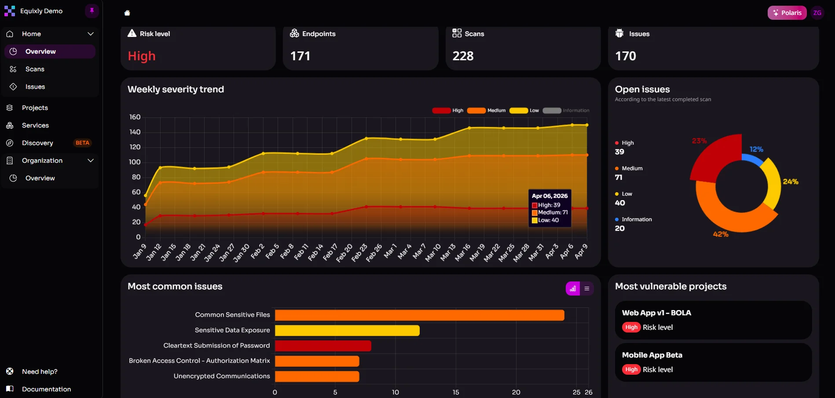This screenshot has width=835, height=398.
Task: Select Overview under Organization
Action: [x=40, y=178]
